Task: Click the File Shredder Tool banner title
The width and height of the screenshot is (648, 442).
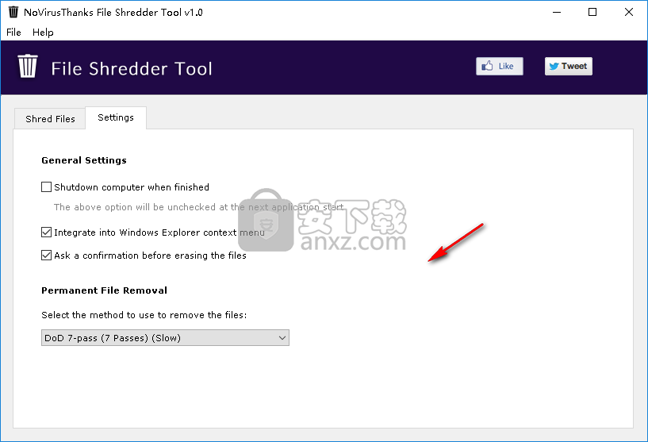Action: 132,68
